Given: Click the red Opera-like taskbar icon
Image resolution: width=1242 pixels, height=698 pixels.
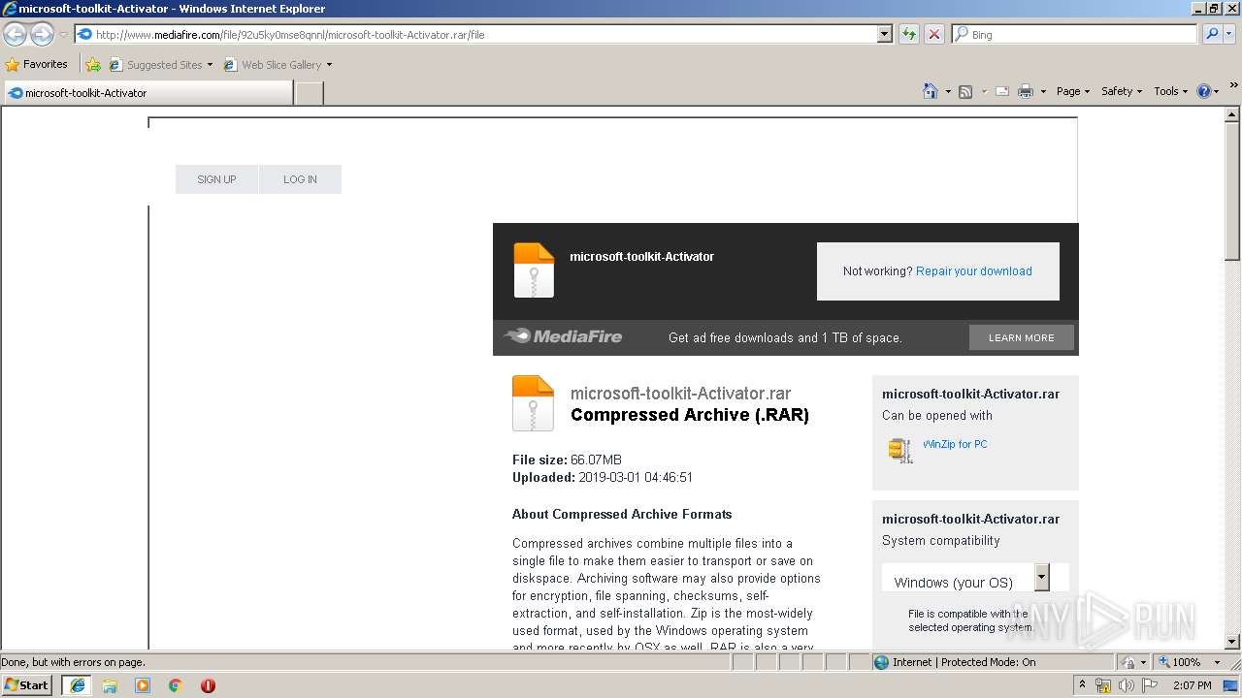Looking at the screenshot, I should (x=208, y=685).
